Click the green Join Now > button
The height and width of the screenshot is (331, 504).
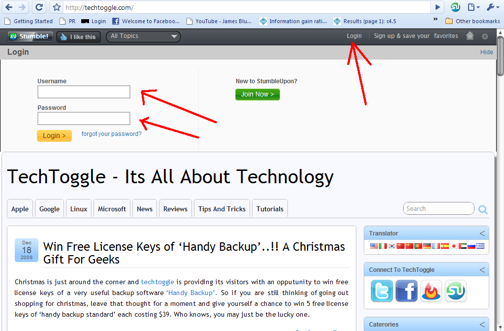257,94
